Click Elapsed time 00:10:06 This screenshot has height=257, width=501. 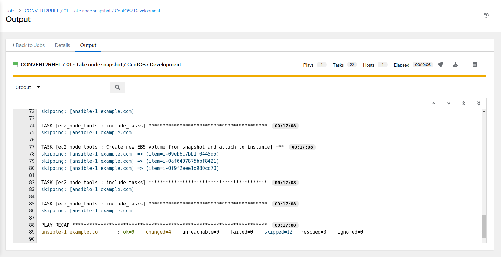423,65
